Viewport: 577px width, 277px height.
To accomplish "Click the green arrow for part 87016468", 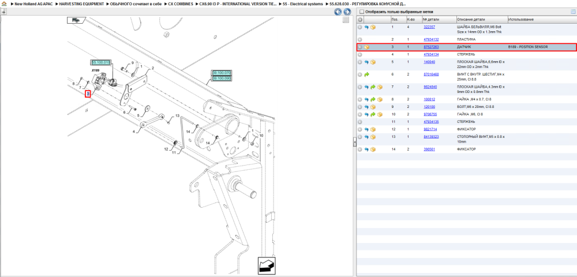I will 366,74.
